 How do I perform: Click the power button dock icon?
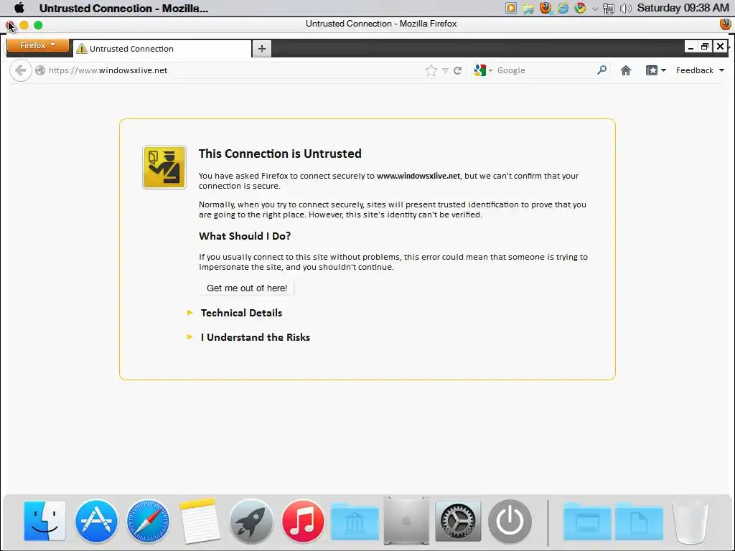(x=510, y=521)
